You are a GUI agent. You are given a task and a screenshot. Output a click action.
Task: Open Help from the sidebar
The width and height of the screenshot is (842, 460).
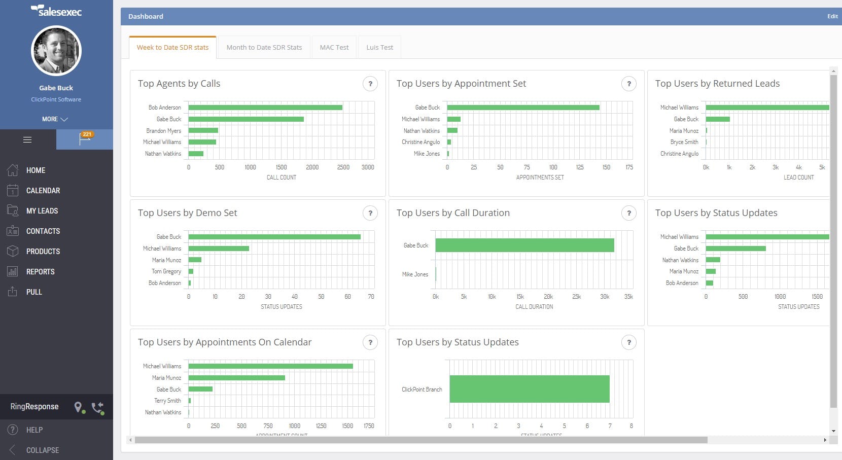34,430
